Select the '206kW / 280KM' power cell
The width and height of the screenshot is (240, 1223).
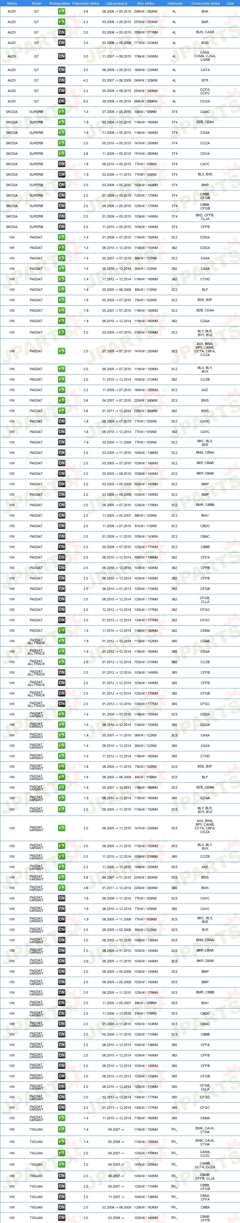146,11
